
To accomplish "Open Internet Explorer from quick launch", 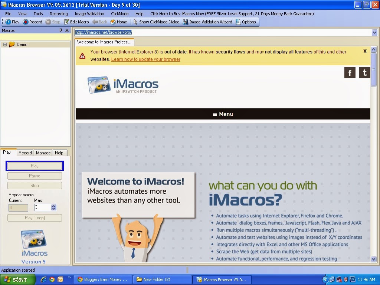I will tap(43, 279).
